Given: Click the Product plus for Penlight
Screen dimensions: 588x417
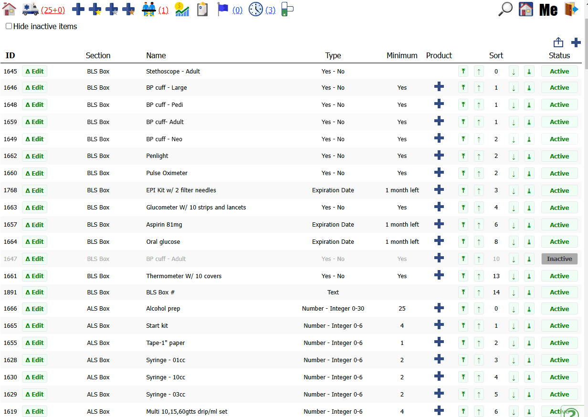Looking at the screenshot, I should (439, 156).
